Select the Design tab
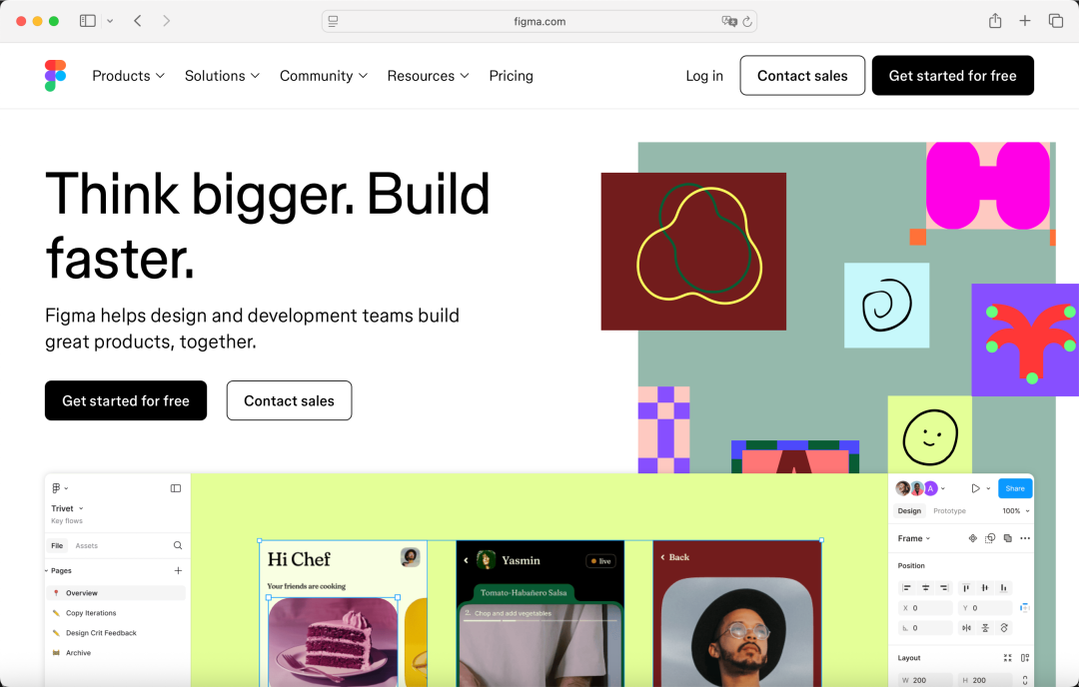This screenshot has height=687, width=1079. click(x=909, y=511)
